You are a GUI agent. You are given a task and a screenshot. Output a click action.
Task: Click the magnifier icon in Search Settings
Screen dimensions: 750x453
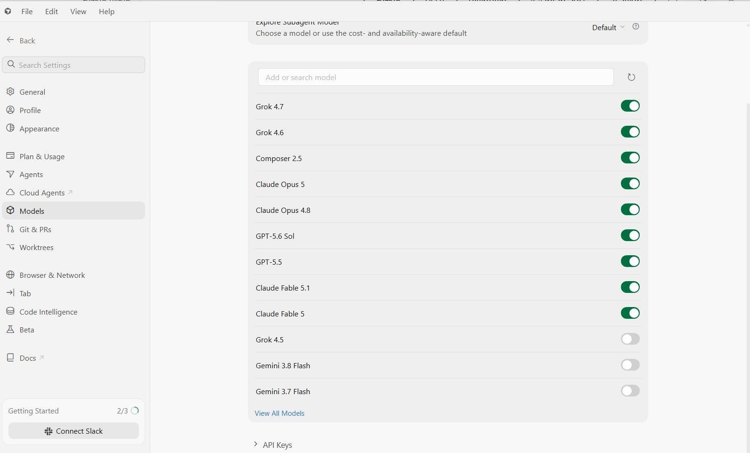click(11, 65)
